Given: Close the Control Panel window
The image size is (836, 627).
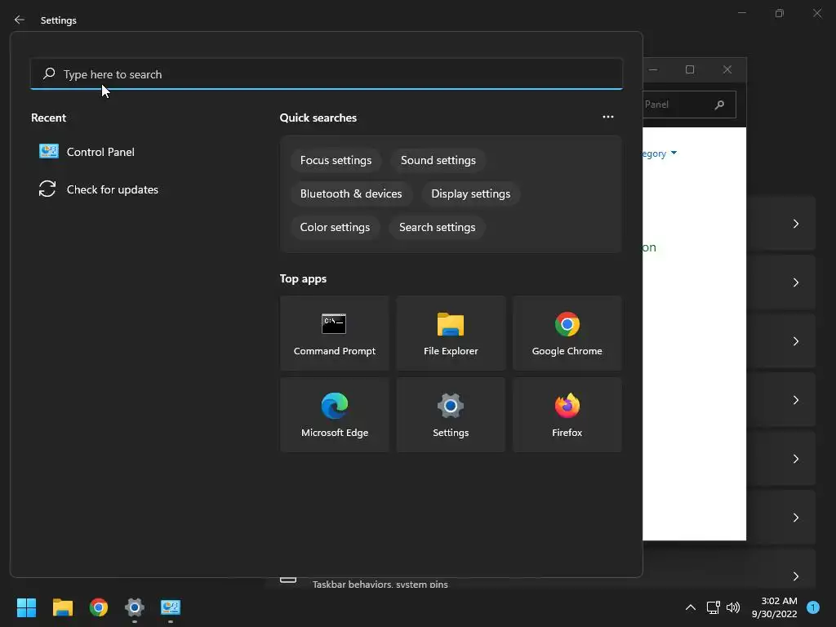Looking at the screenshot, I should pyautogui.click(x=727, y=70).
